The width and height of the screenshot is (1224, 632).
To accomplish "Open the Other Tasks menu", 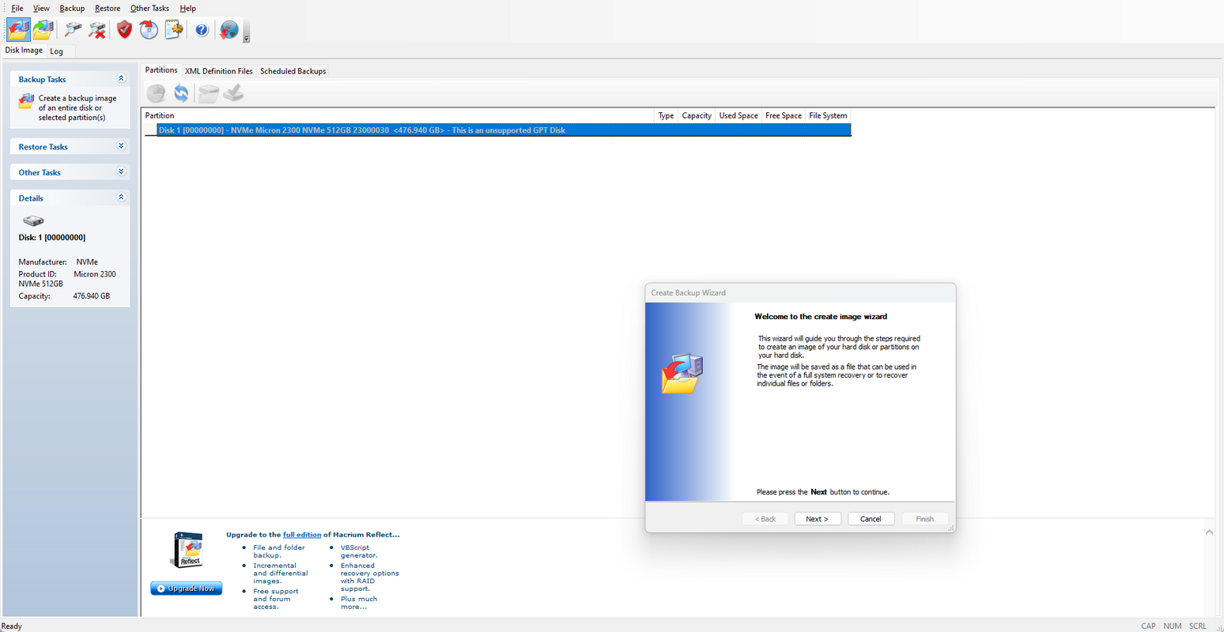I will [149, 8].
